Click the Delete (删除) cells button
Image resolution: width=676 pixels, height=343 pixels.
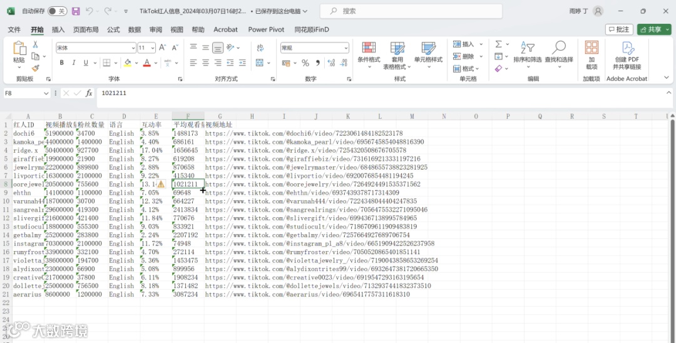[464, 56]
